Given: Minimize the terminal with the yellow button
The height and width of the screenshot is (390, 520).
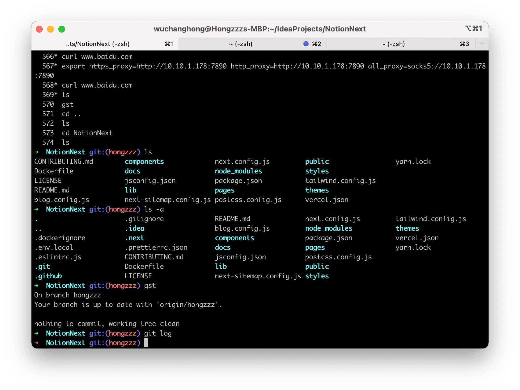Looking at the screenshot, I should (x=50, y=29).
